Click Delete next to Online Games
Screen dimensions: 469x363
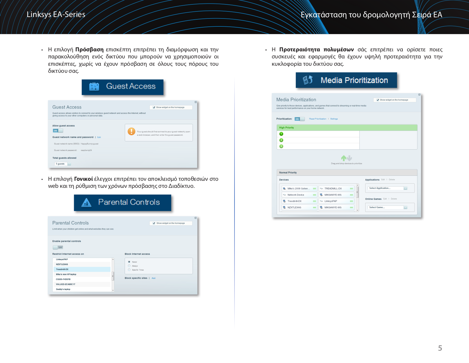coord(394,199)
